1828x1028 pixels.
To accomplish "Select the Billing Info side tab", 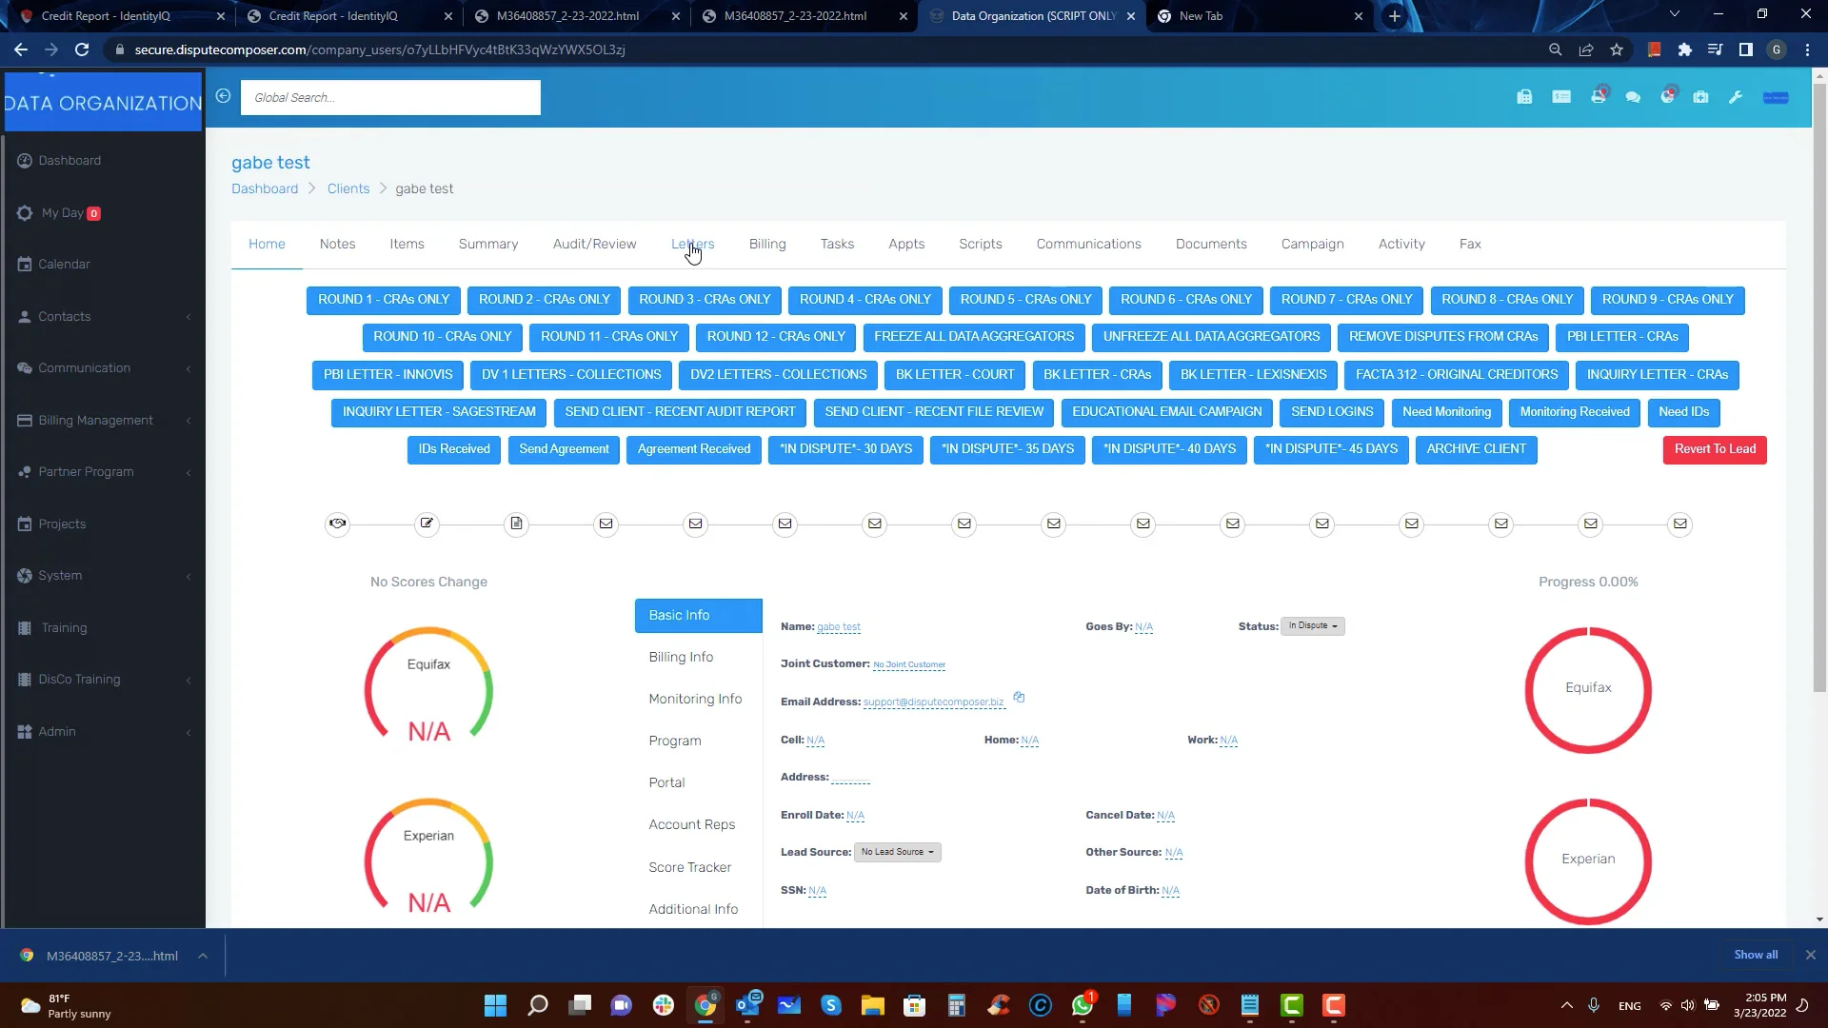I will pos(681,658).
